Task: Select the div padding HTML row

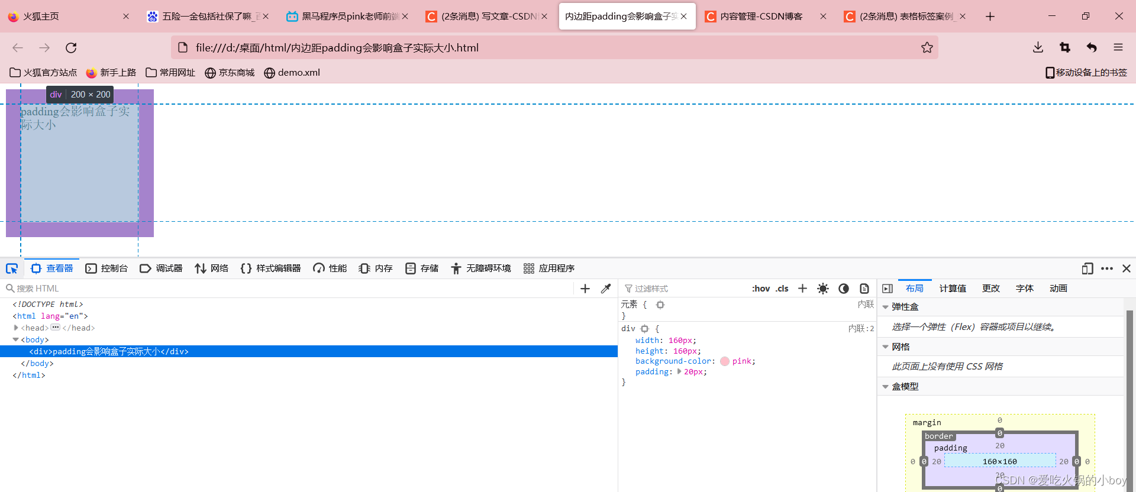Action: coord(309,351)
